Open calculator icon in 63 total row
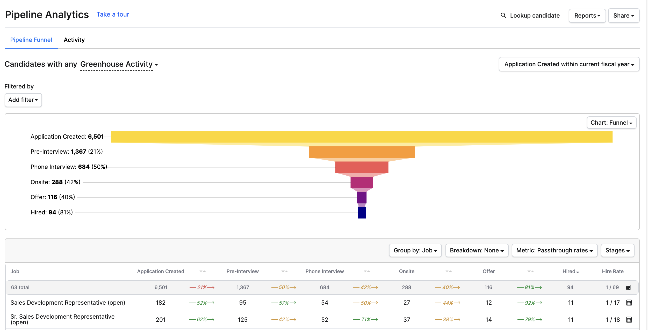Screen dimensions: 648x330 tap(628, 287)
